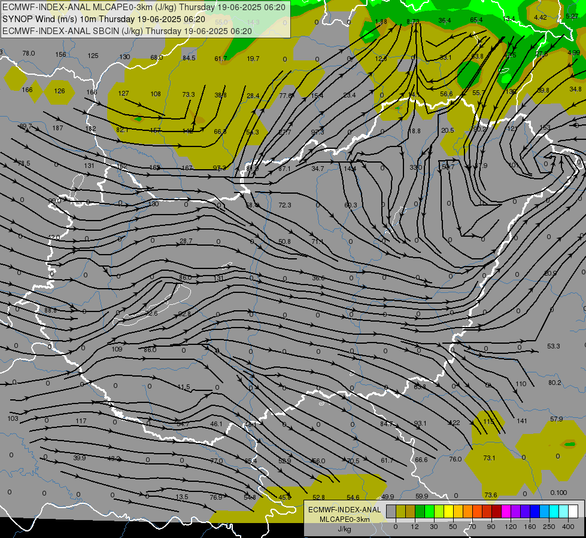
Task: Click the map value 70.5
Action: point(353,461)
